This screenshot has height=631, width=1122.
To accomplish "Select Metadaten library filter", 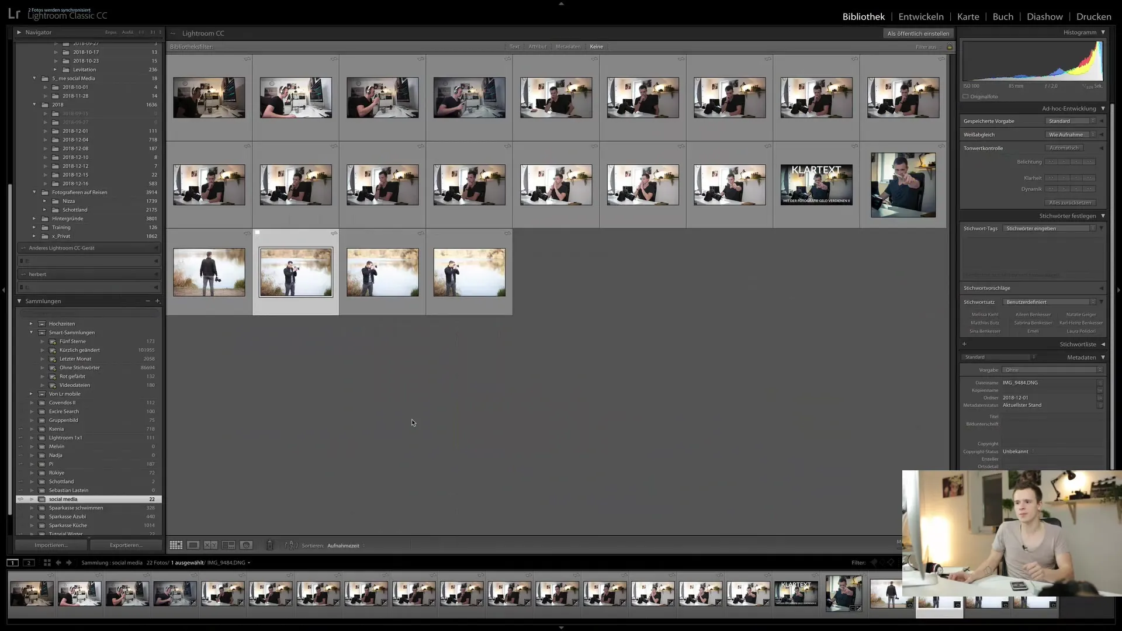I will pyautogui.click(x=568, y=47).
